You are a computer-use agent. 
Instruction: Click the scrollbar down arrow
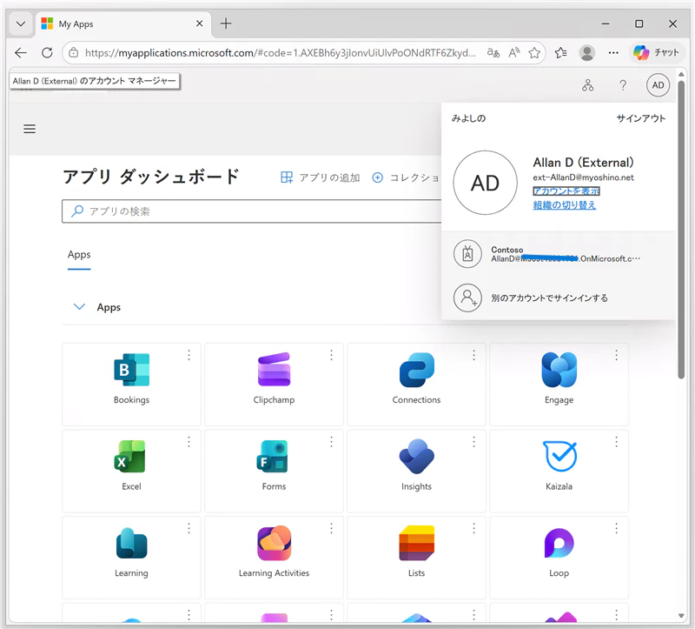point(681,616)
